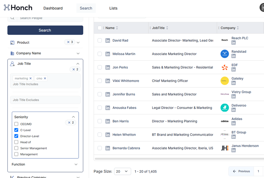Open the Lists tab
Image resolution: width=264 pixels, height=178 pixels.
point(113,8)
